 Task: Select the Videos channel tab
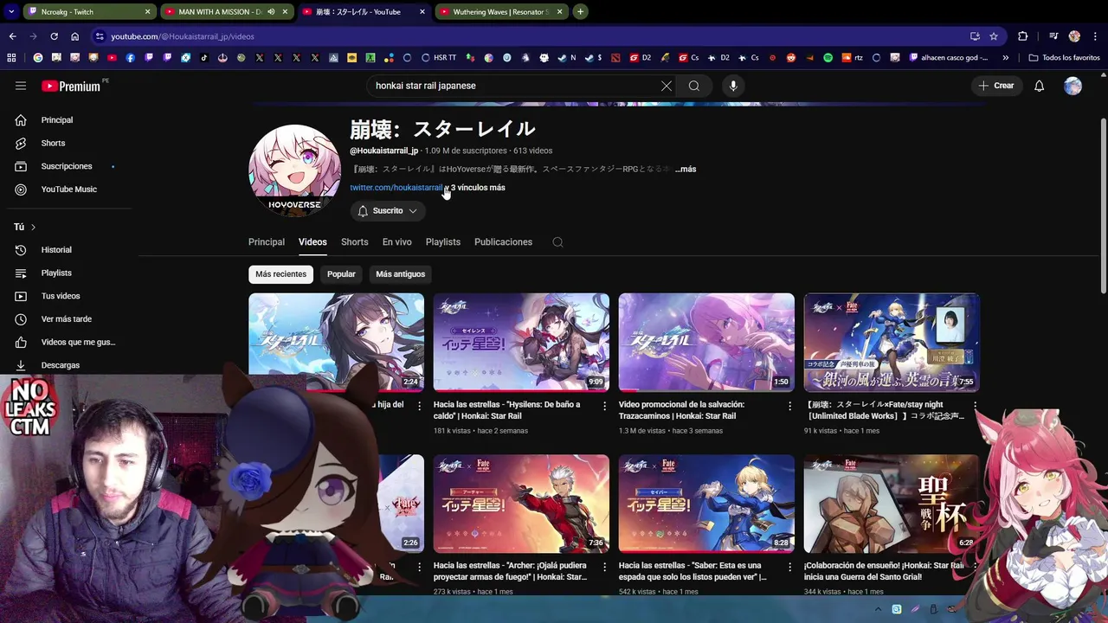coord(312,242)
